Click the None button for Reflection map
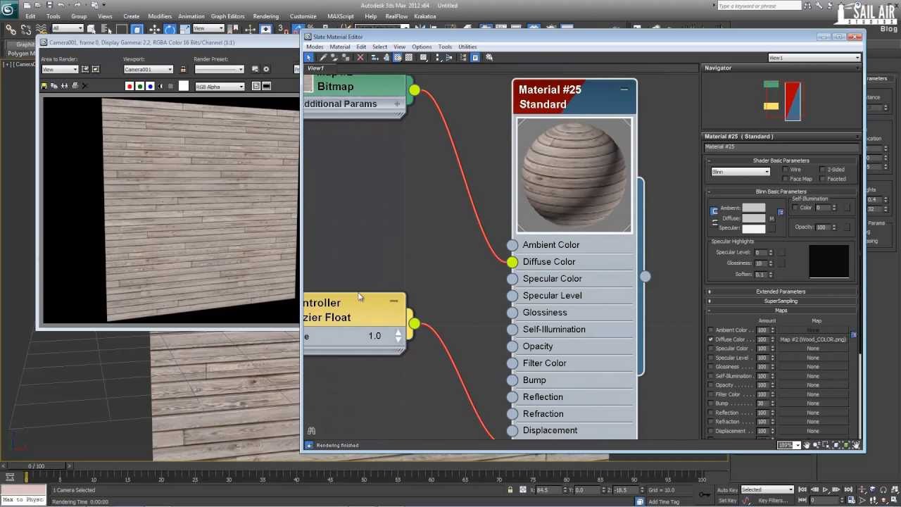Image resolution: width=901 pixels, height=507 pixels. pos(812,413)
